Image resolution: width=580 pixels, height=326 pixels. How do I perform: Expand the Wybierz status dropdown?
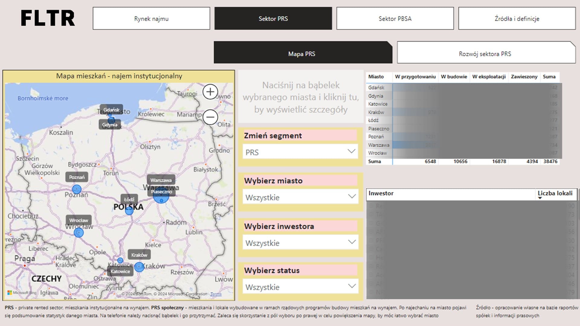pos(300,287)
